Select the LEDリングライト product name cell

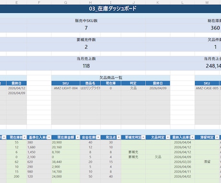pyautogui.click(x=90, y=88)
